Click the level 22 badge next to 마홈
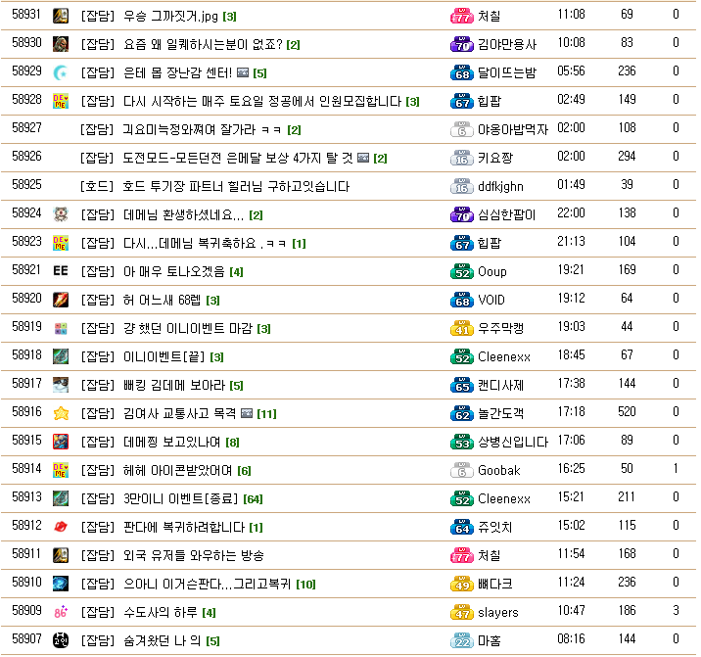This screenshot has width=701, height=657. 462,641
